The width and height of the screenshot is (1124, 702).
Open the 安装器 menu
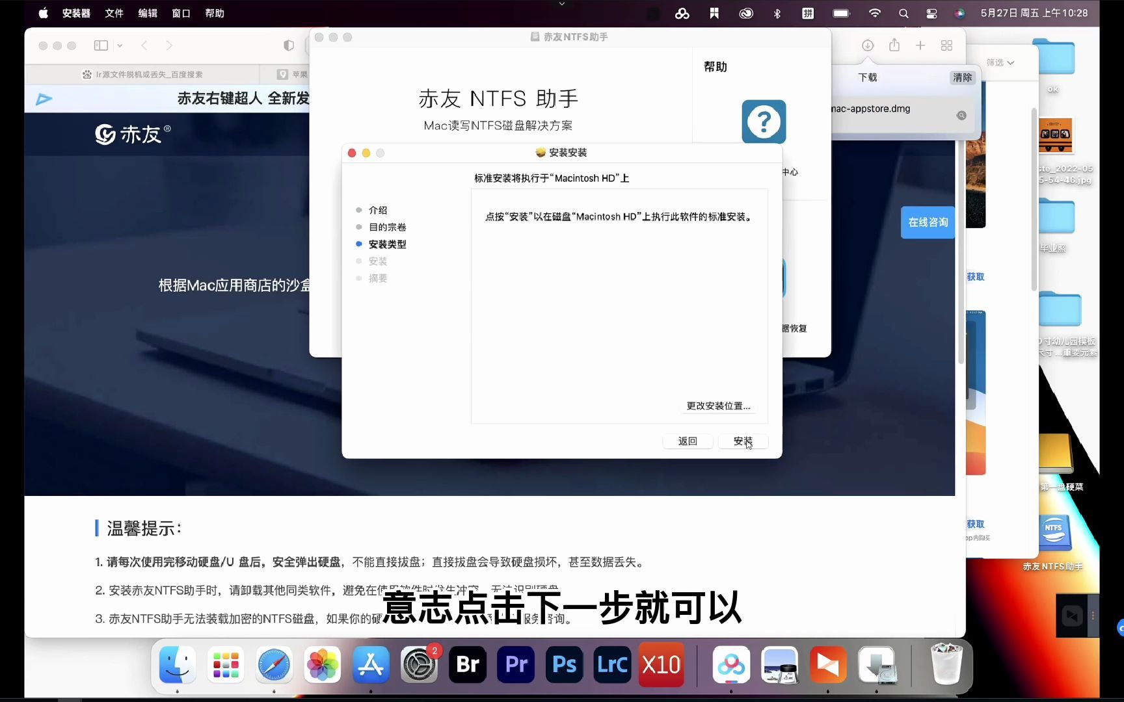[x=76, y=13]
